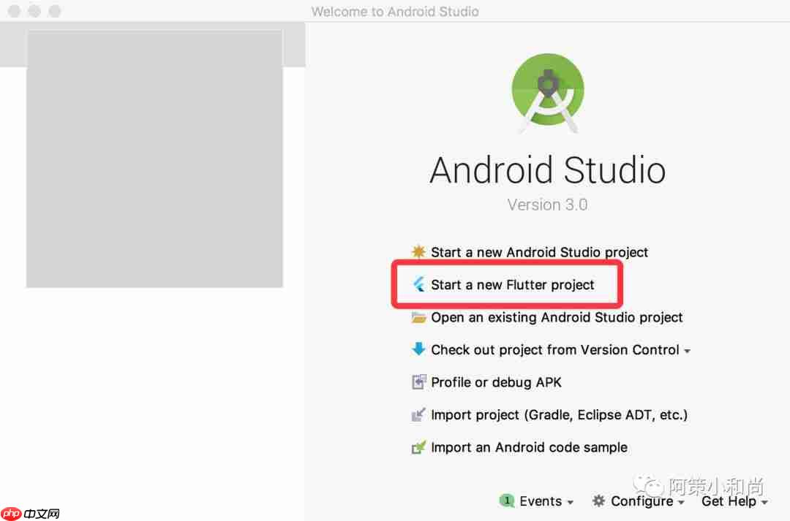The height and width of the screenshot is (521, 790).
Task: Click the Configure gear icon
Action: 598,501
